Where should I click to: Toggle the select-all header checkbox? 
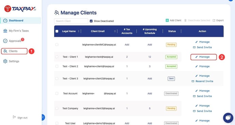[x=57, y=31]
